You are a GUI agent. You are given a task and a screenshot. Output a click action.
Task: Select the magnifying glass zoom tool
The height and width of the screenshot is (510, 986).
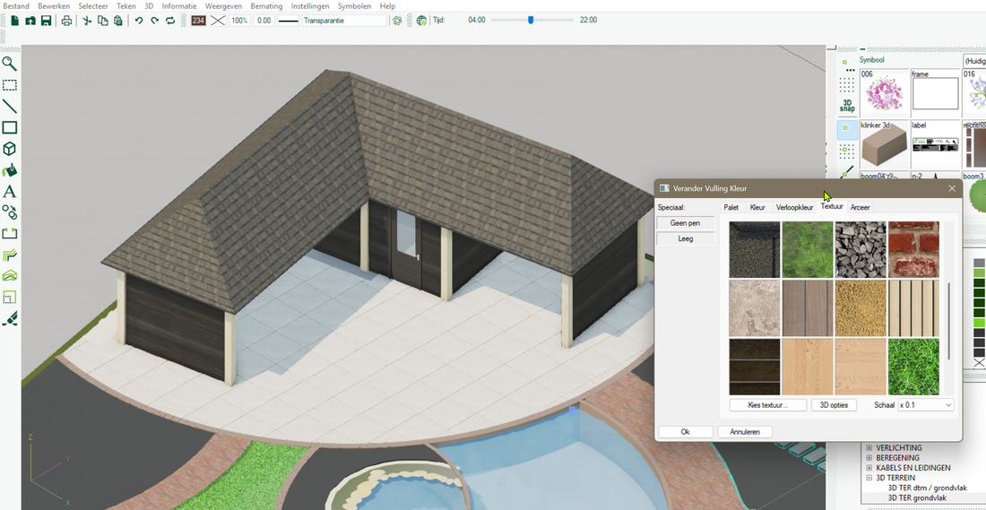9,64
